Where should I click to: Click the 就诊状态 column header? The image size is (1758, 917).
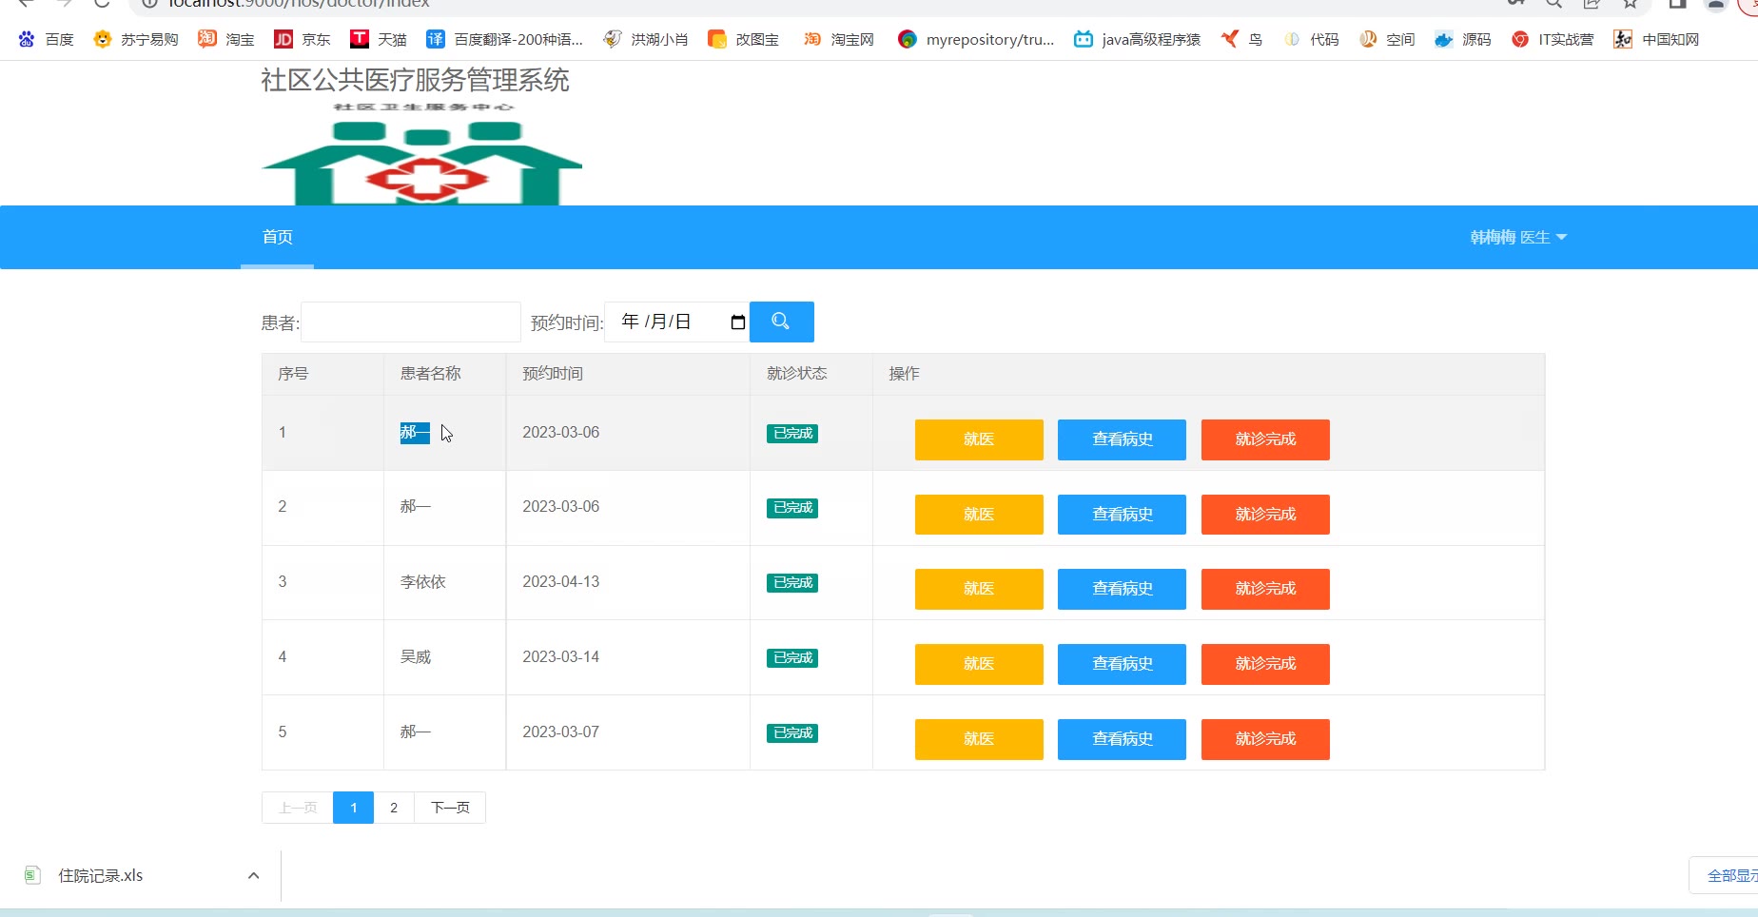click(797, 374)
